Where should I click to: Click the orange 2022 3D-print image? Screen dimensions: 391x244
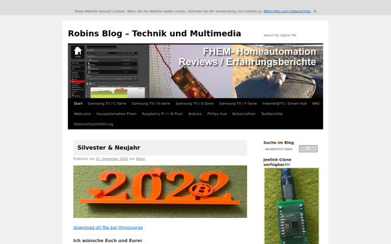pos(160,191)
